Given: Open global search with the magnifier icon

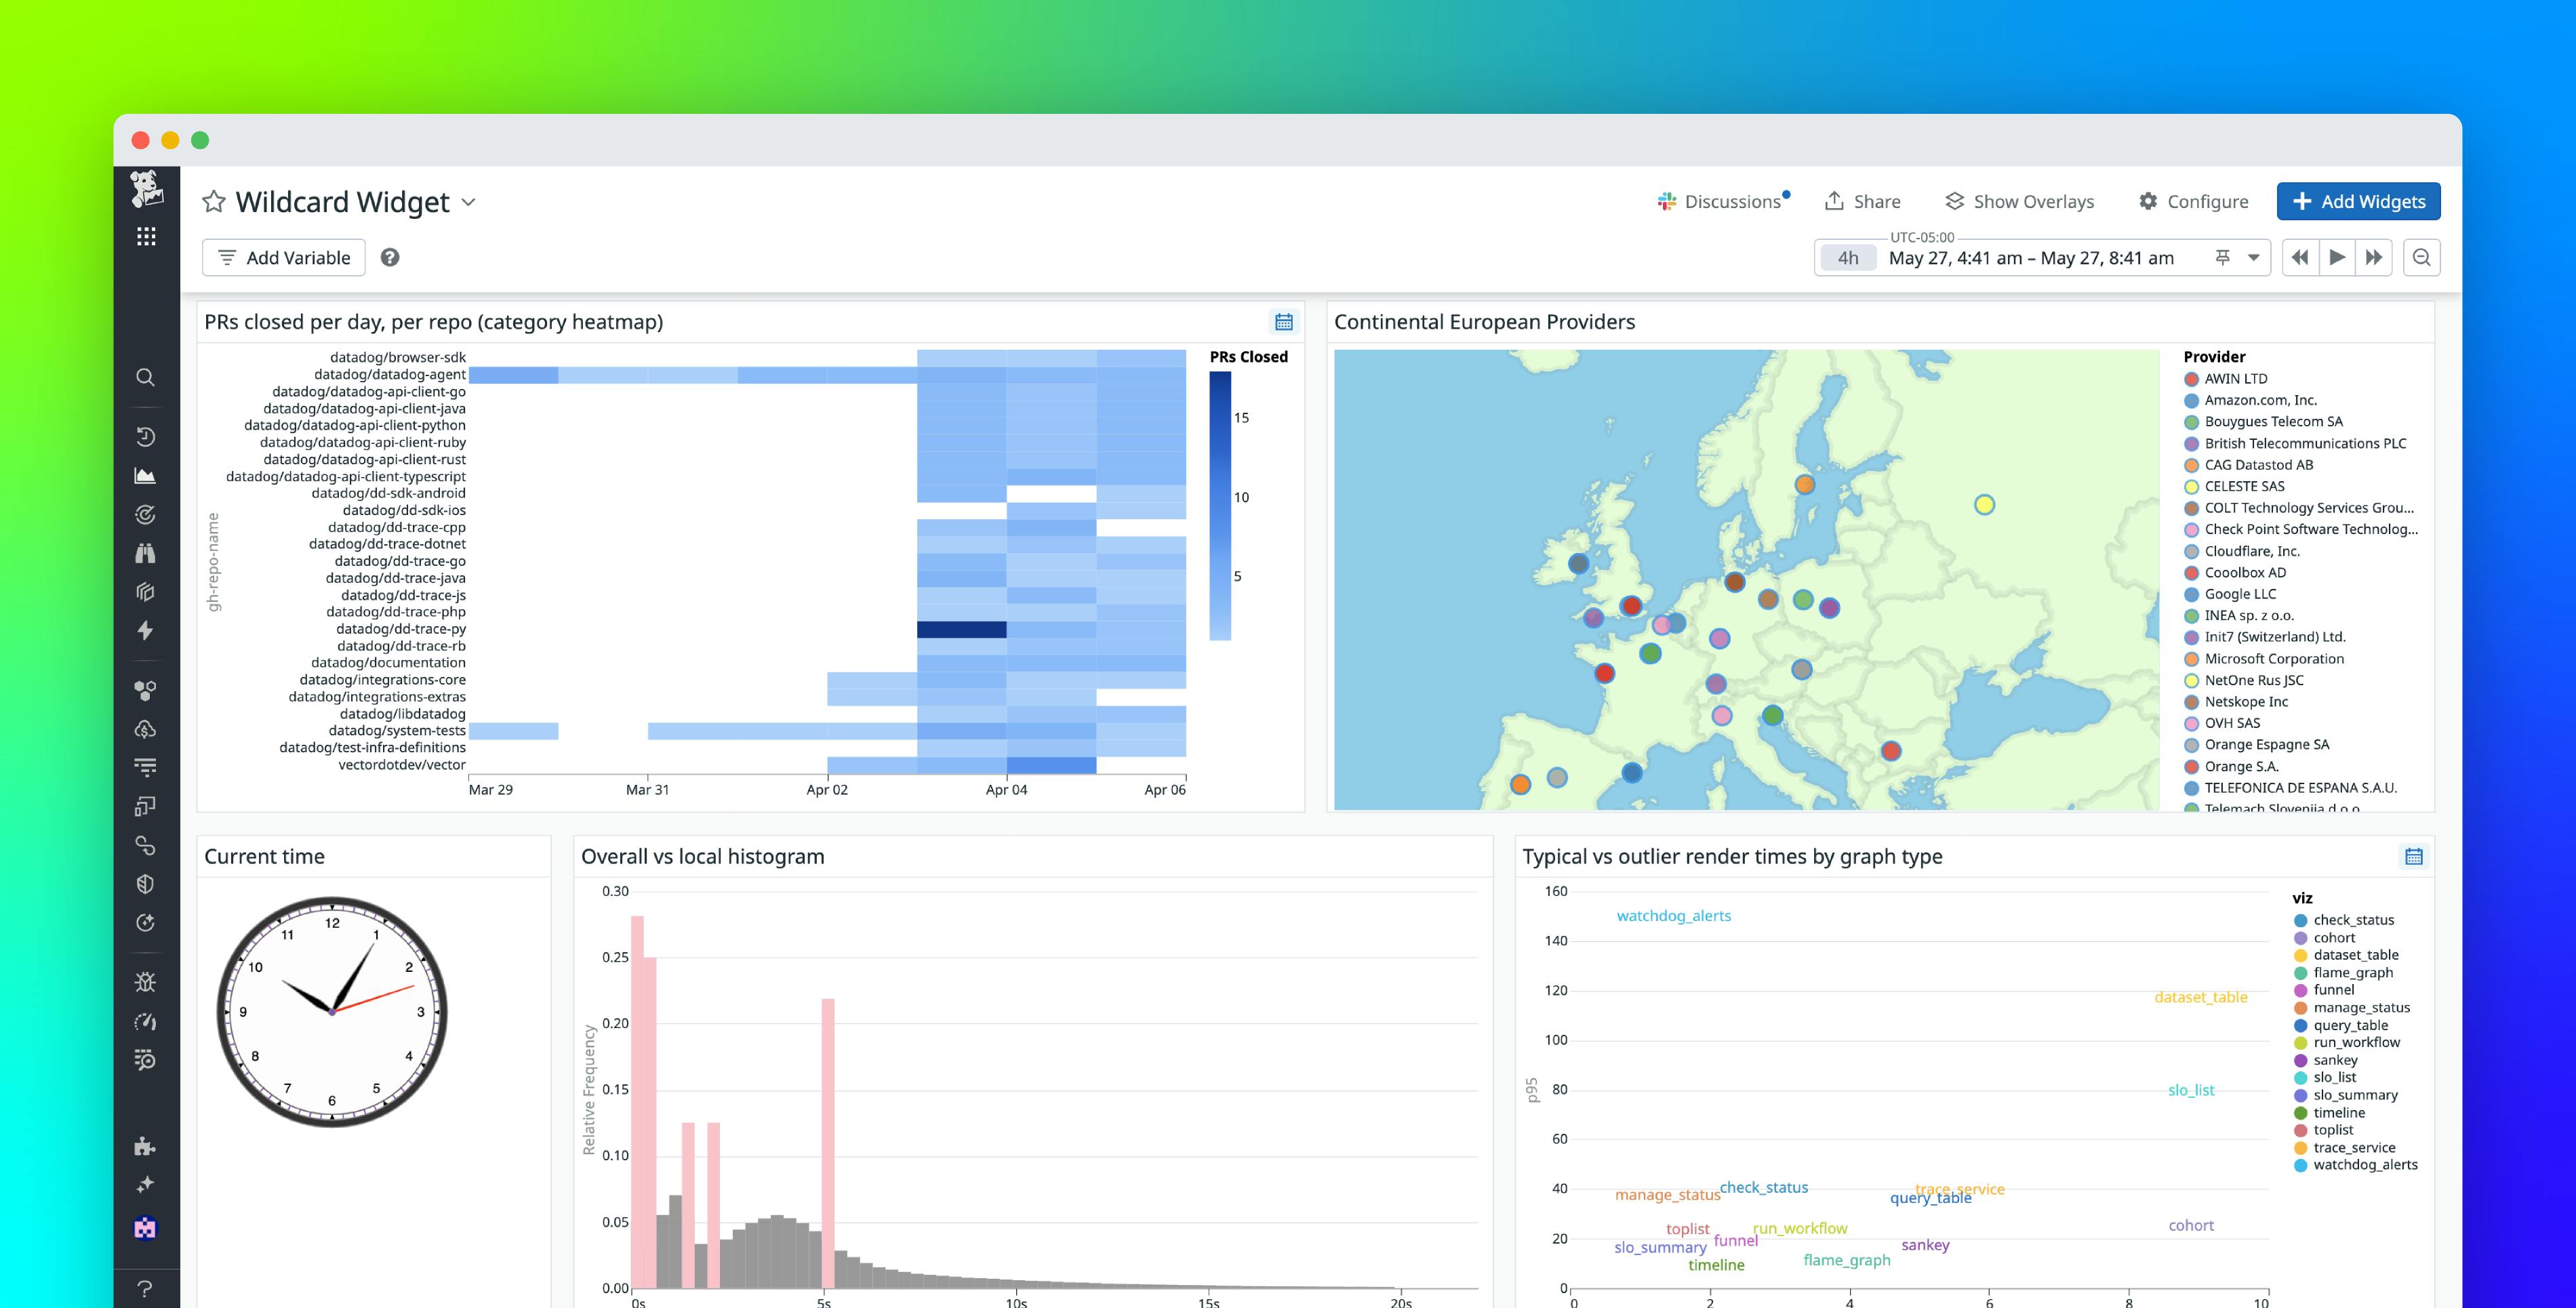Looking at the screenshot, I should tap(146, 378).
